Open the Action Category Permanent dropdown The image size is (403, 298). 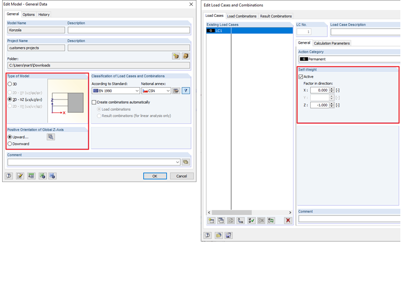point(349,59)
